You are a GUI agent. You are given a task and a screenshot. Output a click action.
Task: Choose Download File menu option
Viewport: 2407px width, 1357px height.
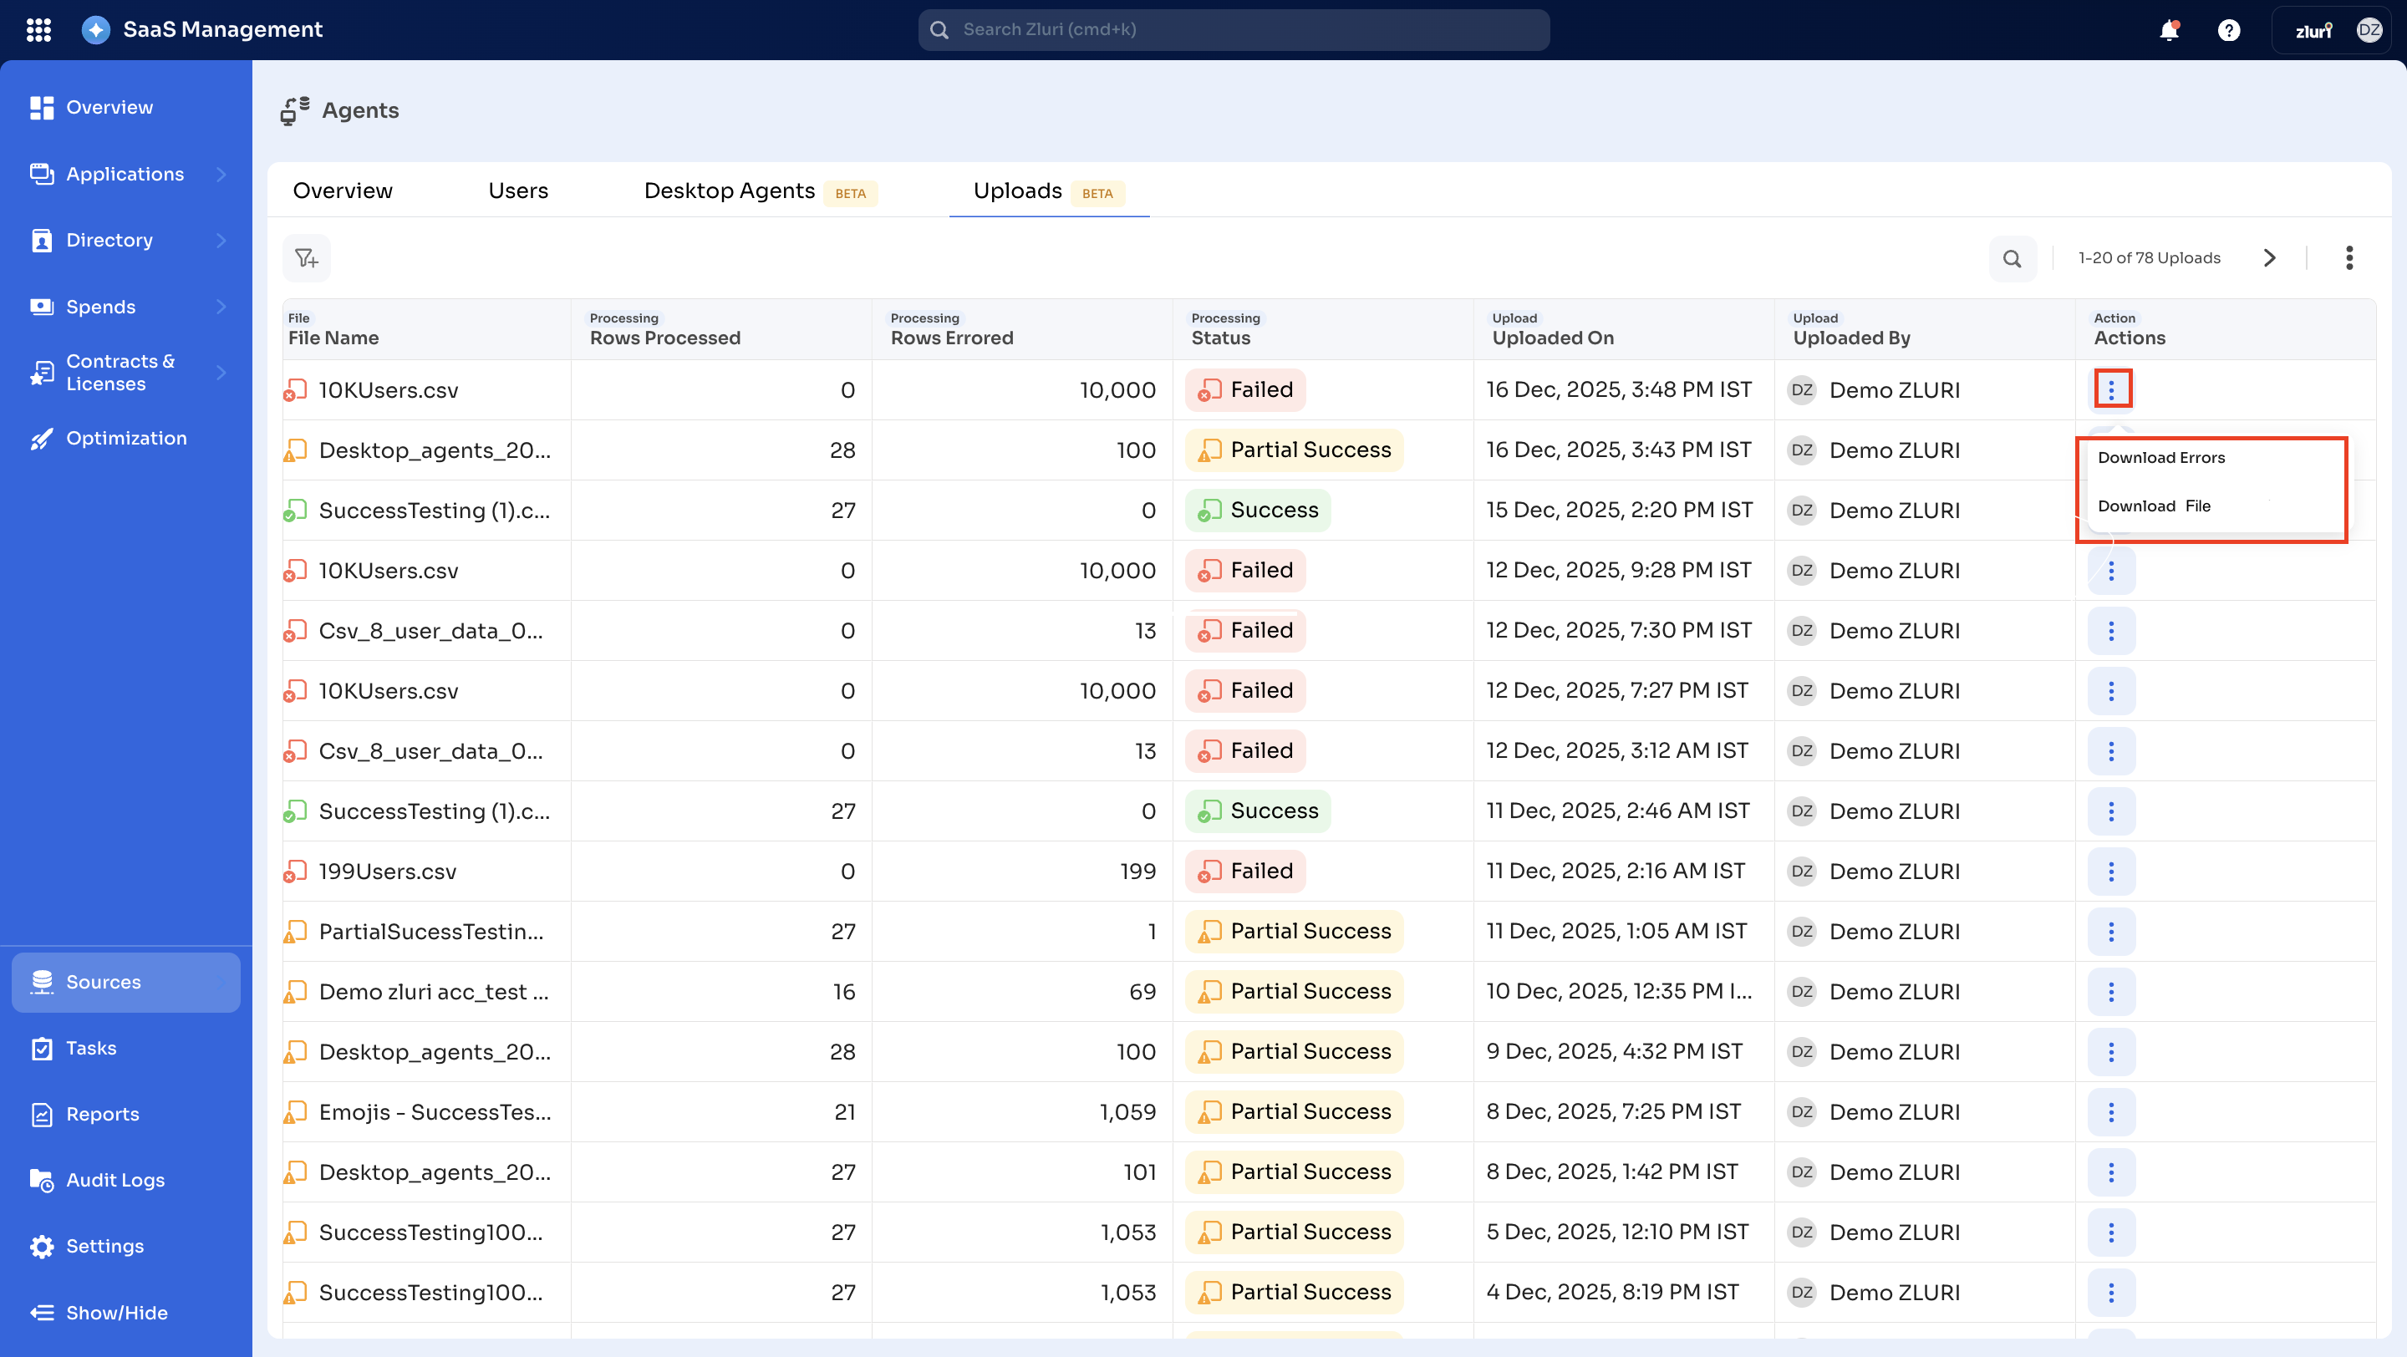click(2154, 506)
